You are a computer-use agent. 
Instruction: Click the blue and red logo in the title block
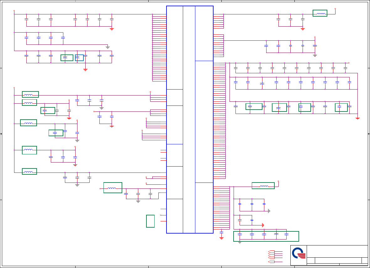(299, 253)
